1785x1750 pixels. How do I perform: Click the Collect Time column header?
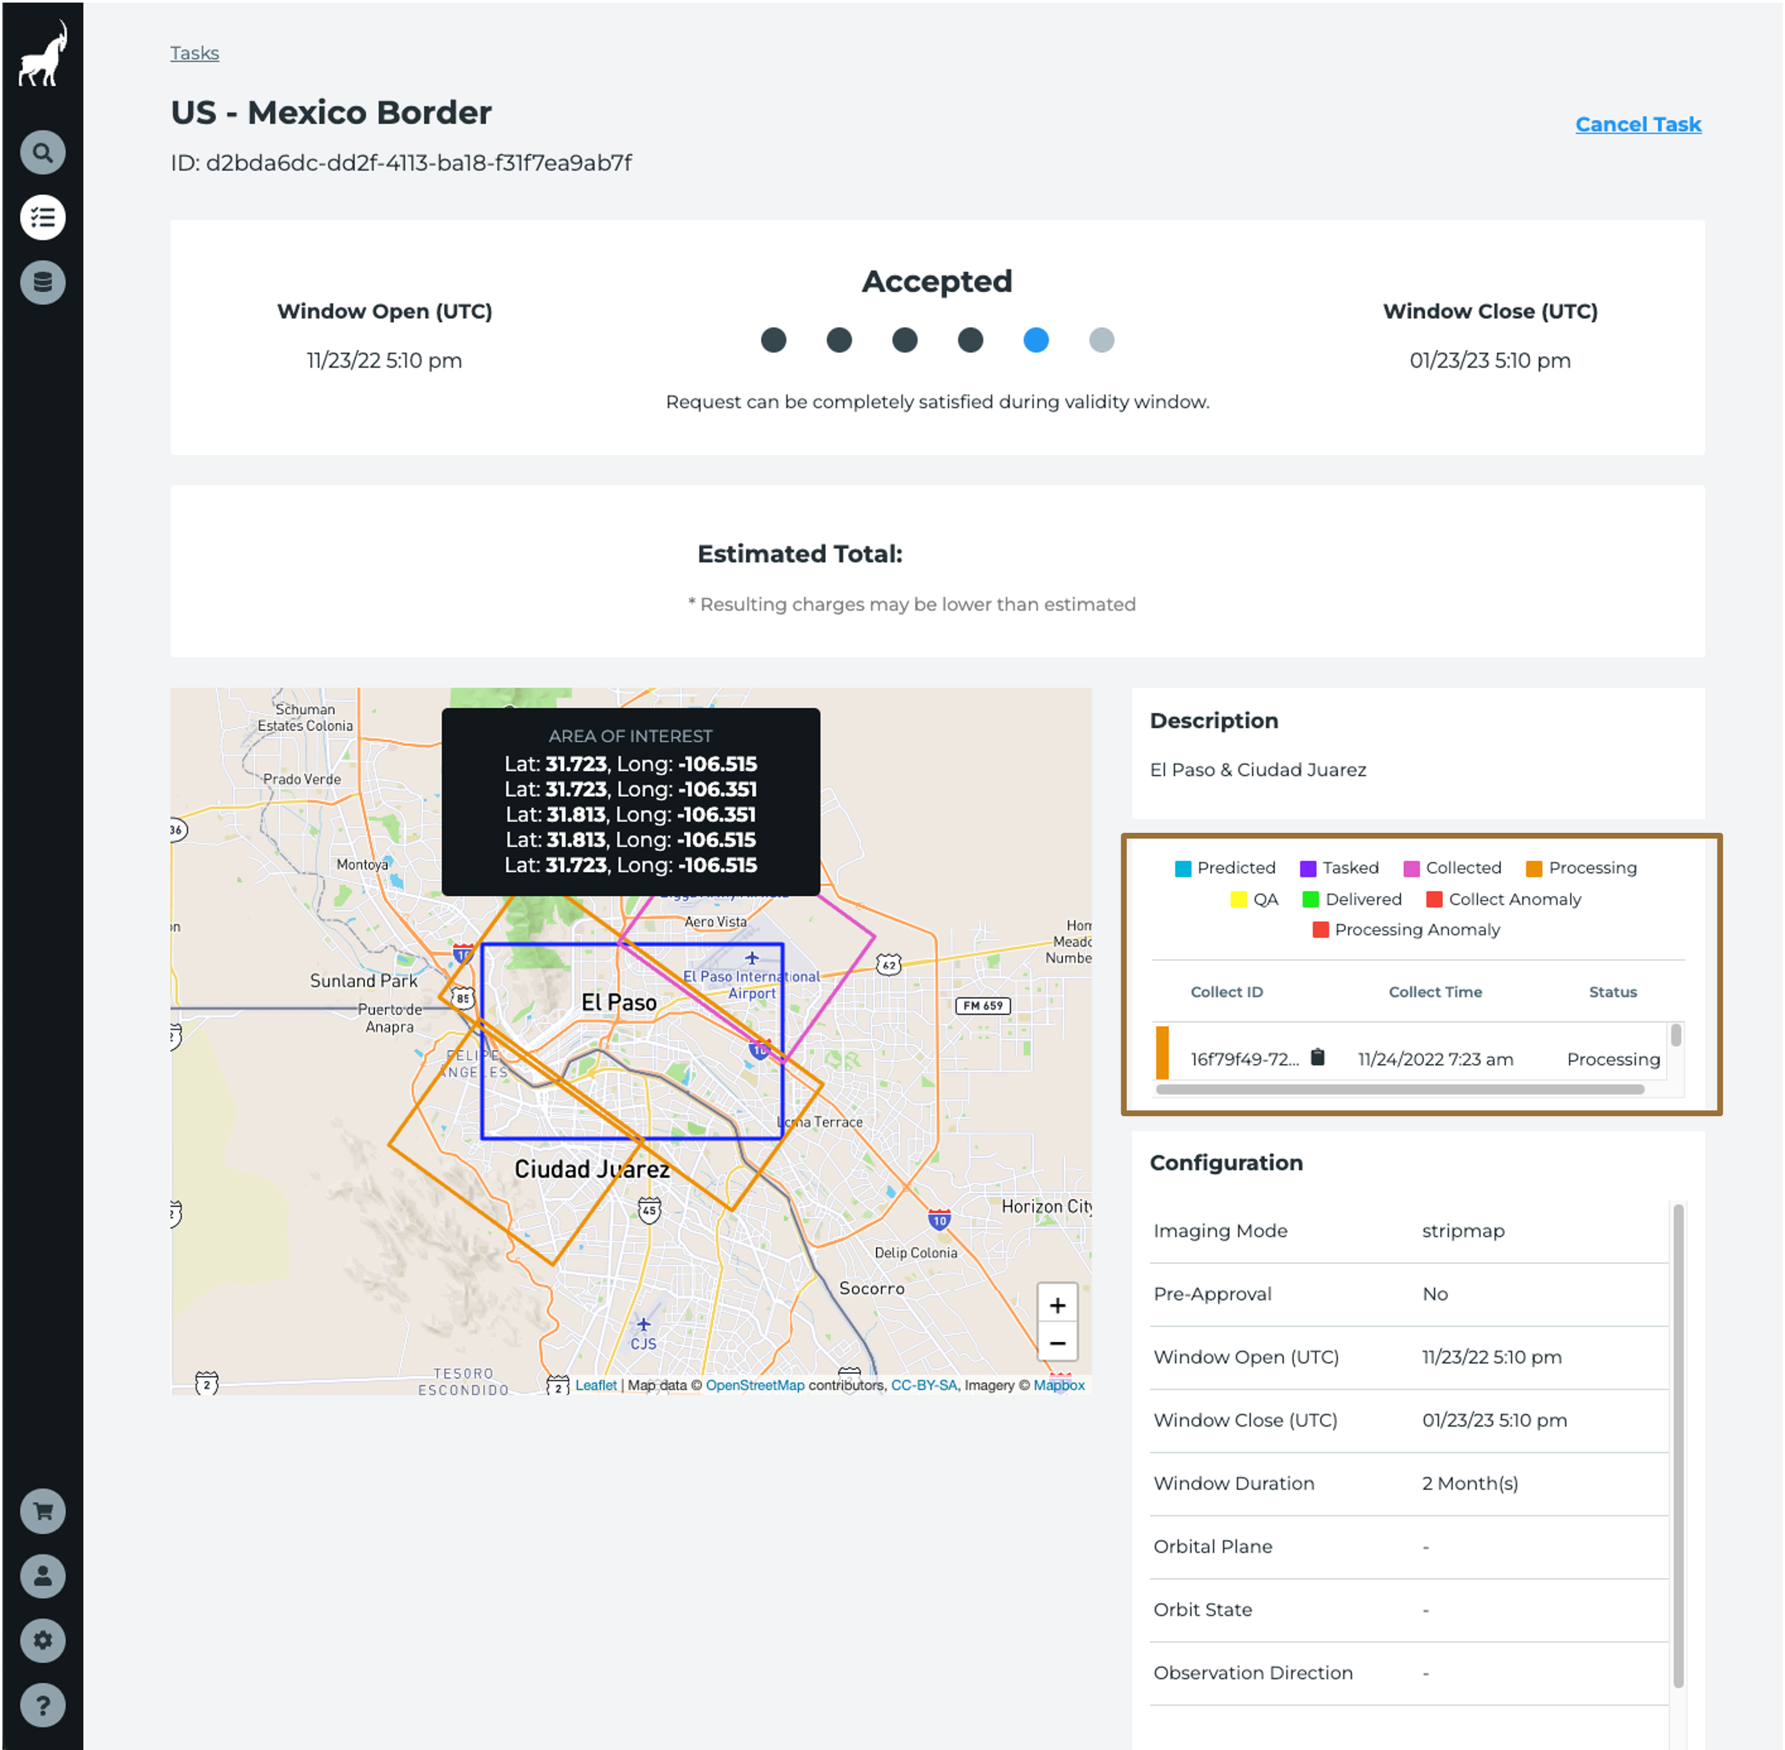pyautogui.click(x=1435, y=992)
